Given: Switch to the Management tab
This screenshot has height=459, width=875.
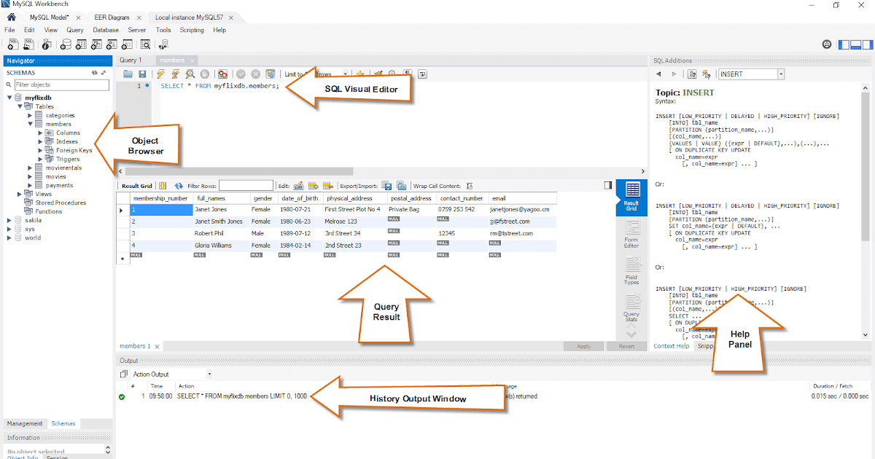Looking at the screenshot, I should (x=26, y=423).
